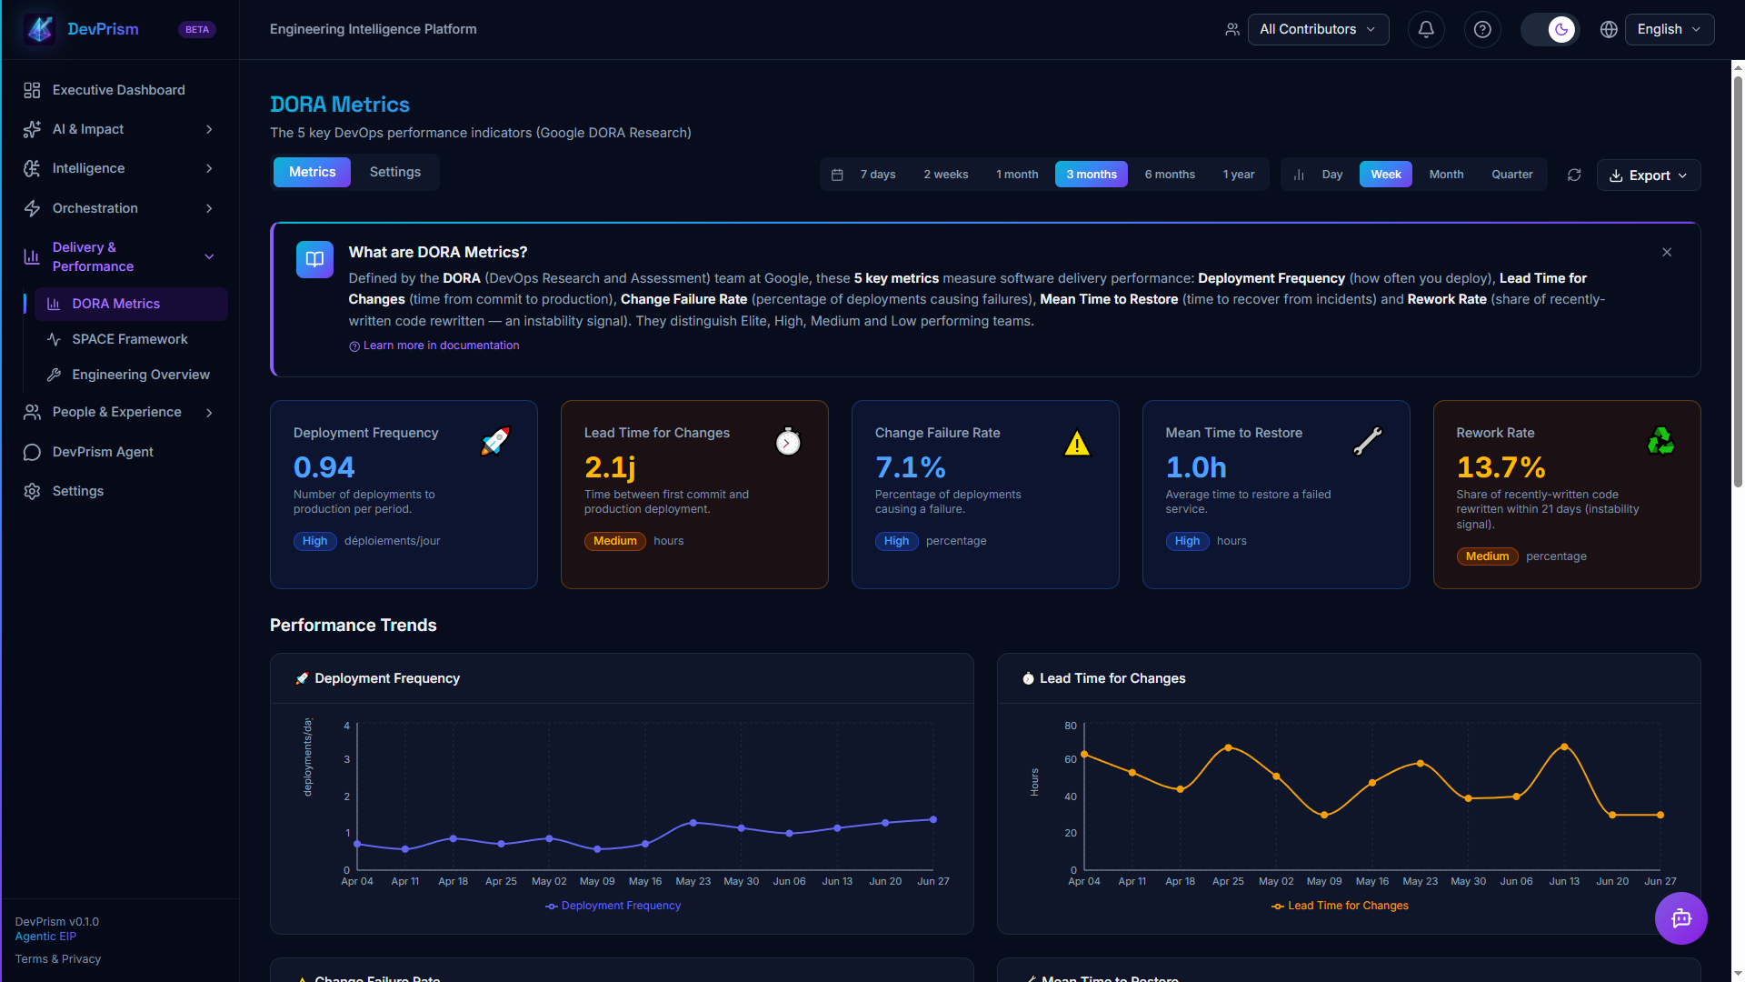Switch to Metrics tab
Image resolution: width=1745 pixels, height=982 pixels.
pos(312,172)
